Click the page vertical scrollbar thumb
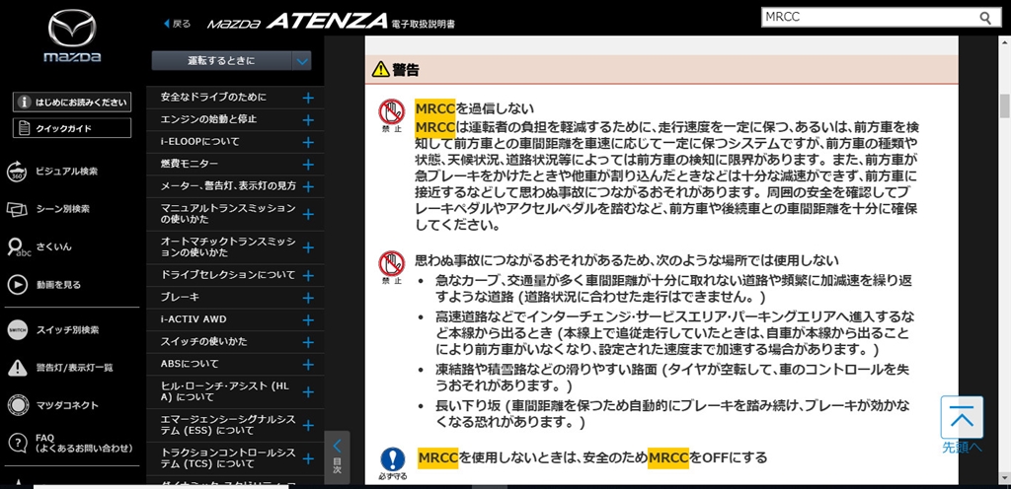Viewport: 1011px width, 489px height. pyautogui.click(x=1004, y=106)
